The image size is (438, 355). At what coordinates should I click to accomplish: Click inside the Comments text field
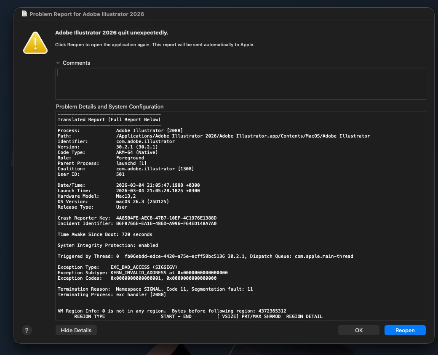pyautogui.click(x=240, y=84)
